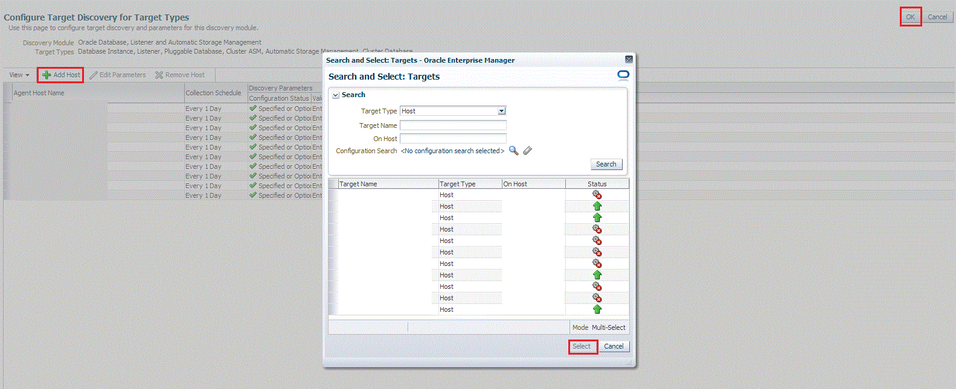This screenshot has height=389, width=956.
Task: Click the no configuration search selected text
Action: 452,151
